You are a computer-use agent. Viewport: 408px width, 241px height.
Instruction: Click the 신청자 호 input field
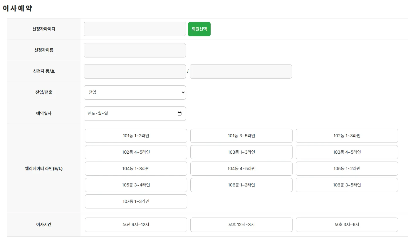[x=241, y=71]
